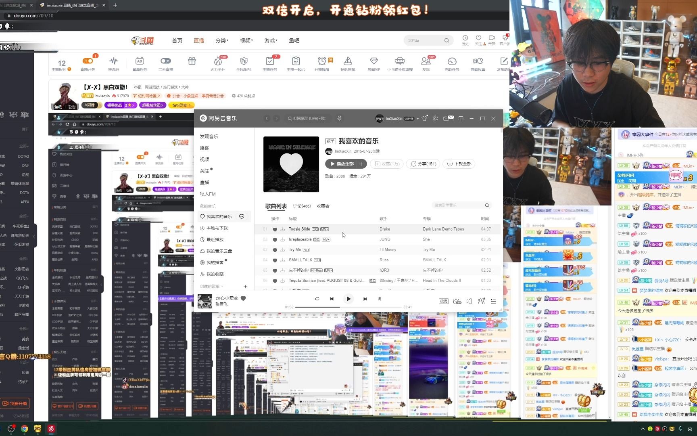Unlike the now-playing song 走心小卖家
This screenshot has width=697, height=436.
[x=243, y=298]
